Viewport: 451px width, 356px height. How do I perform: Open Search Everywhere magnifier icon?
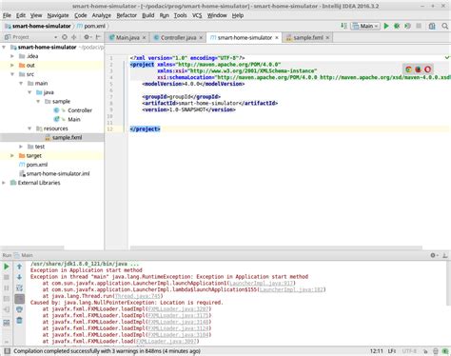[444, 26]
